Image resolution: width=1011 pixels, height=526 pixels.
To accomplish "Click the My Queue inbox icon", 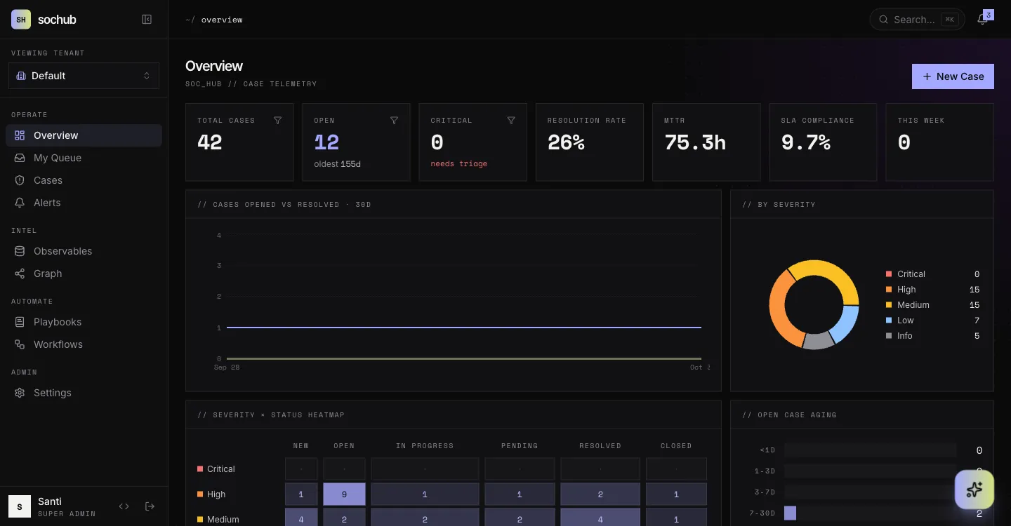I will click(20, 158).
